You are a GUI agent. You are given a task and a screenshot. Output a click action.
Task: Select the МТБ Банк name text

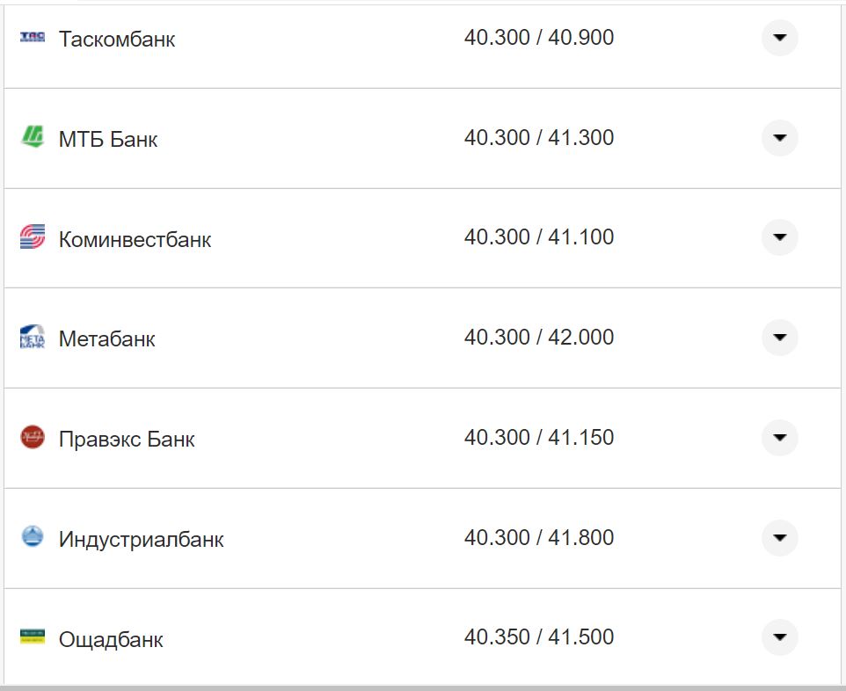click(108, 140)
